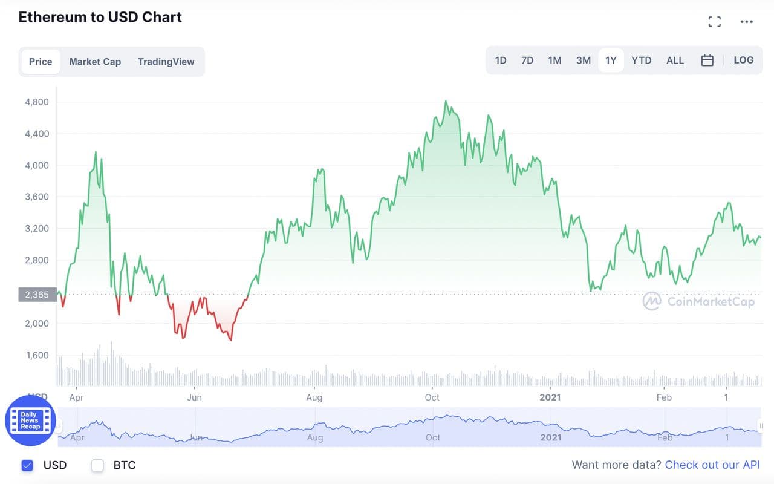Show the 3M time range
Image resolution: width=774 pixels, height=484 pixels.
point(584,60)
